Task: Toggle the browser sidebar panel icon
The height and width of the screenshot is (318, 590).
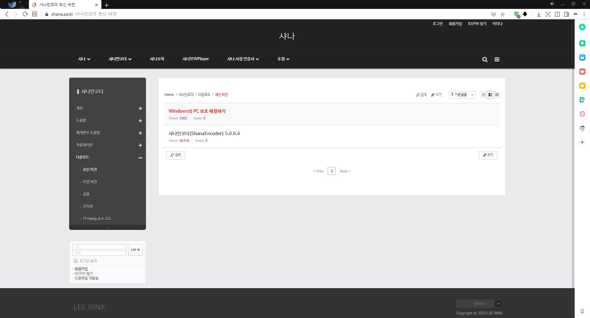Action: pos(566,14)
